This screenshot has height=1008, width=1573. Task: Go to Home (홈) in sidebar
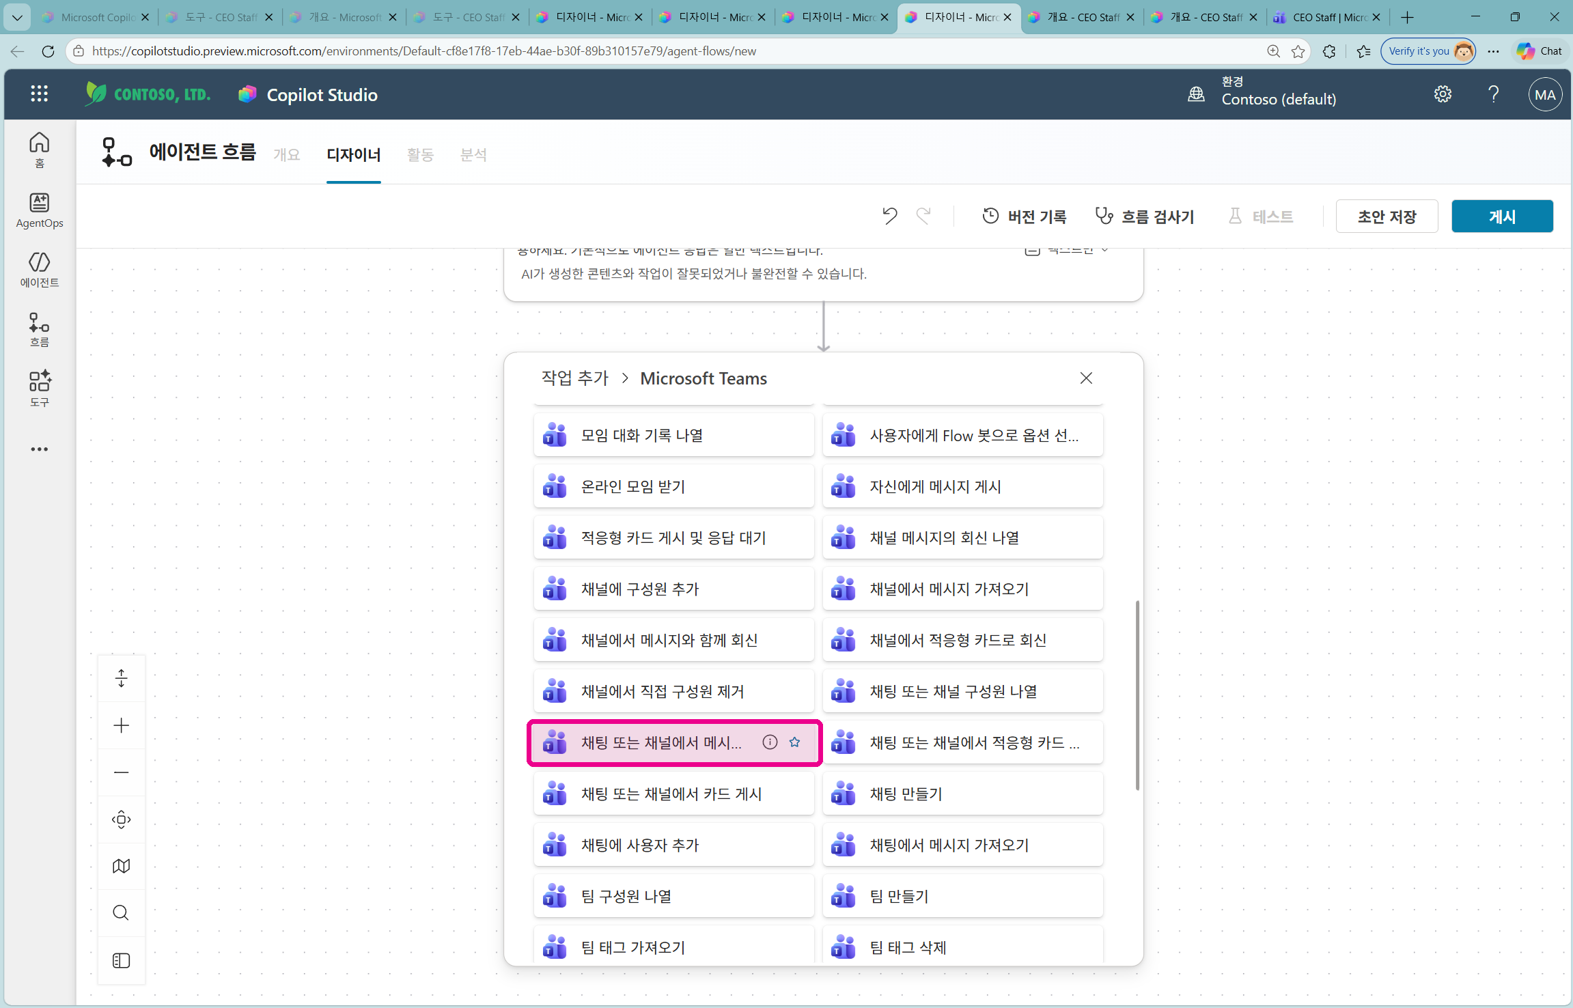pyautogui.click(x=40, y=150)
